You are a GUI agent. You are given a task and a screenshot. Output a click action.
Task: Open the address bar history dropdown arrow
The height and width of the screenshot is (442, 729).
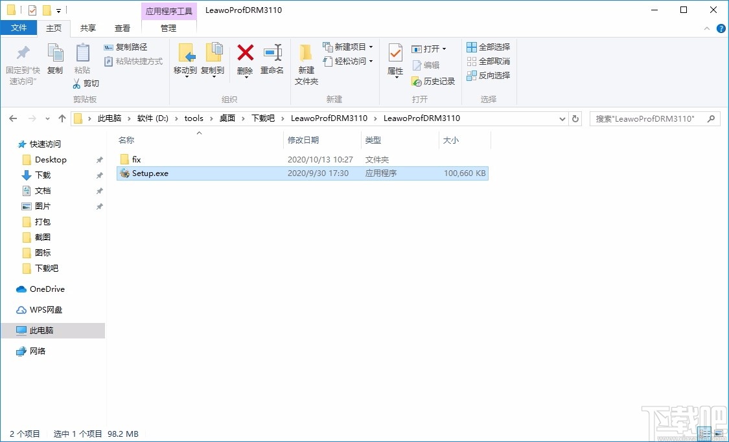tap(562, 118)
